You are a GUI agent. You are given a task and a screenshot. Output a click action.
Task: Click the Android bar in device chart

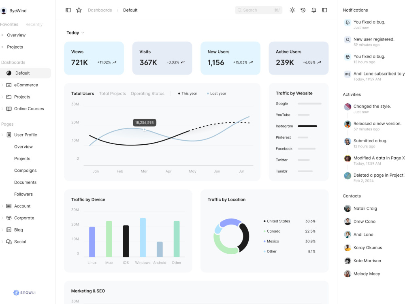(160, 249)
